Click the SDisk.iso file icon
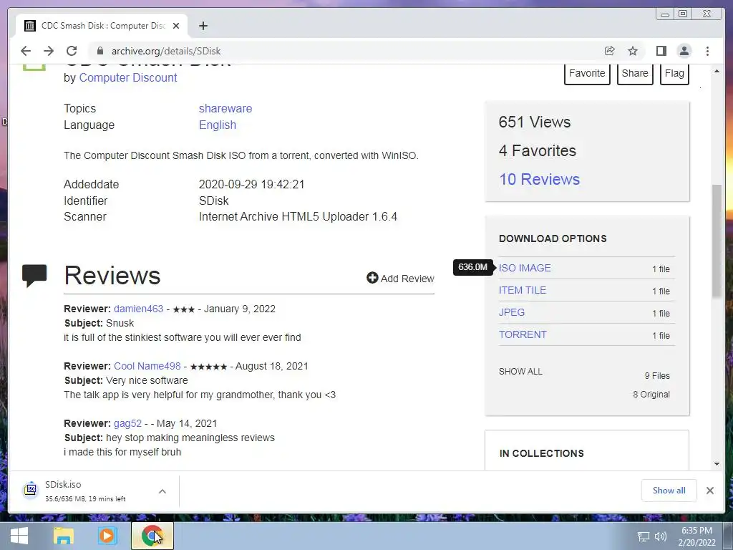This screenshot has height=550, width=733. (x=30, y=490)
